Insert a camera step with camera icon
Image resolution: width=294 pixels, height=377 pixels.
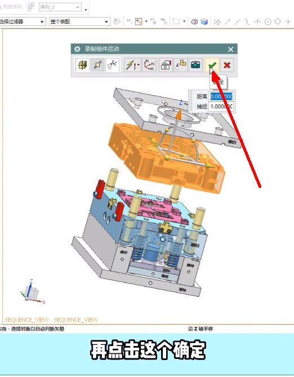(x=195, y=65)
